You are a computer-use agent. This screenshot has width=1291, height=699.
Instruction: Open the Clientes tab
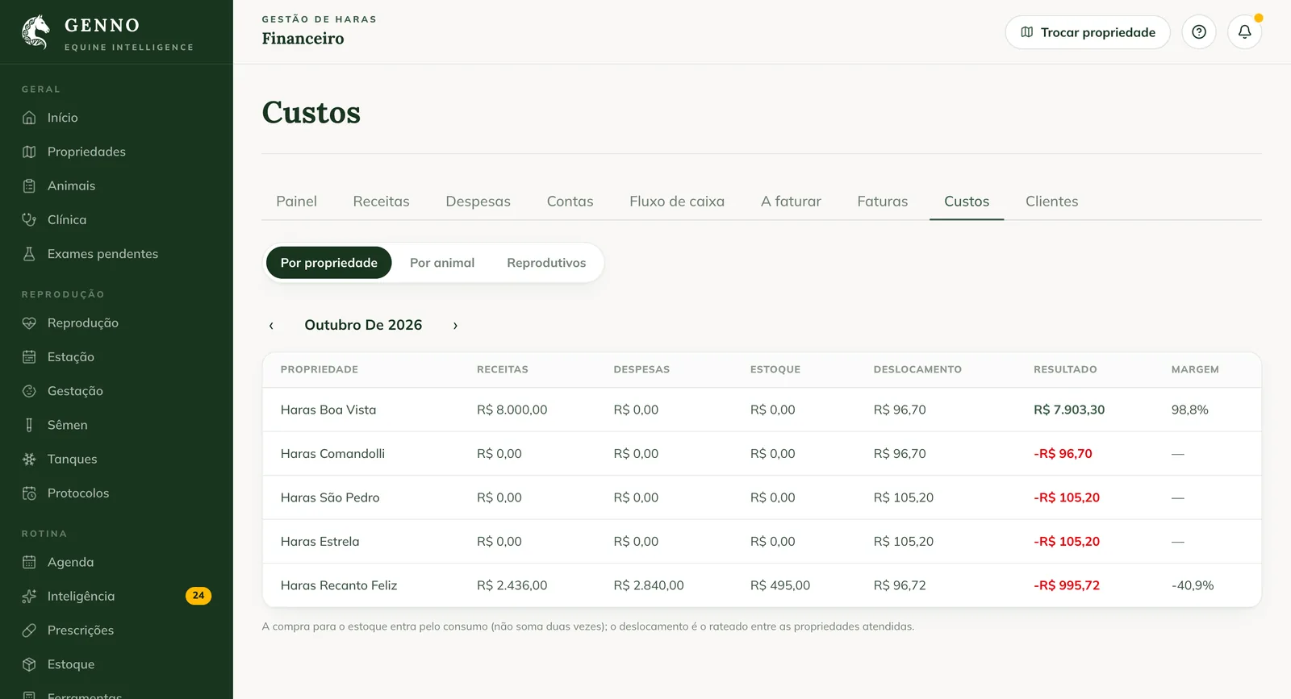(1051, 202)
